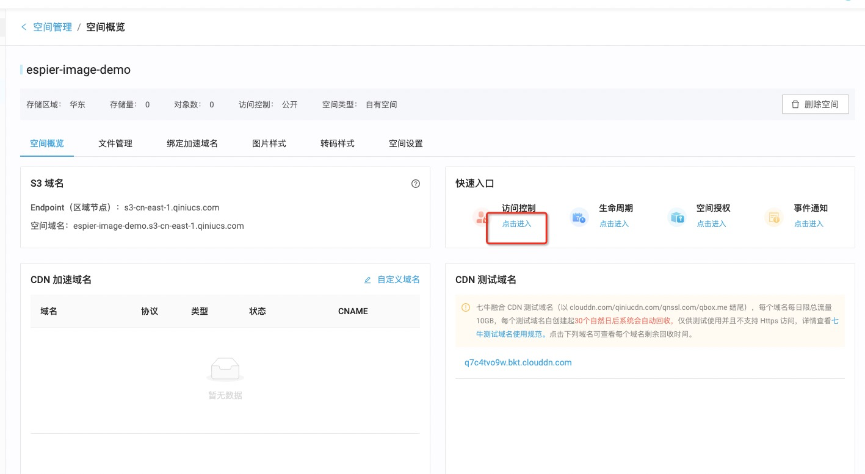Click 点击进入 under 访问控制
865x474 pixels.
(x=516, y=224)
